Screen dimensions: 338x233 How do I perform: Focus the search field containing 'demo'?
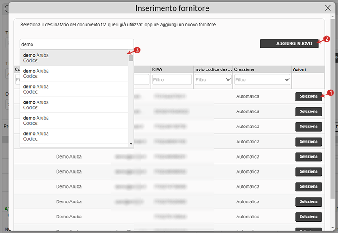point(77,44)
